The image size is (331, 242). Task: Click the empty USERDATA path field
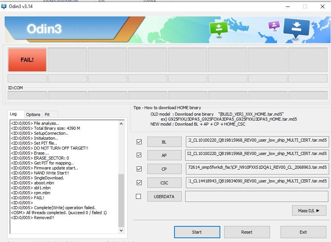257,197
